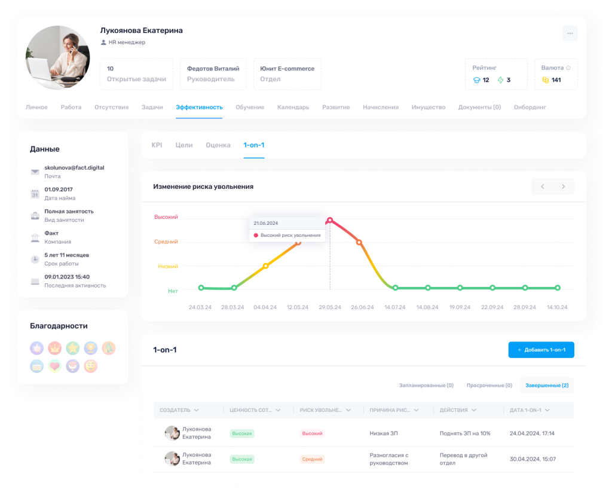Go to next chart period arrow
Image resolution: width=612 pixels, height=492 pixels.
563,187
